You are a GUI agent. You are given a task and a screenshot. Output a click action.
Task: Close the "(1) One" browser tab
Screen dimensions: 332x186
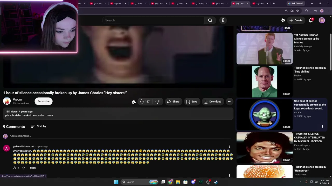(x=126, y=4)
